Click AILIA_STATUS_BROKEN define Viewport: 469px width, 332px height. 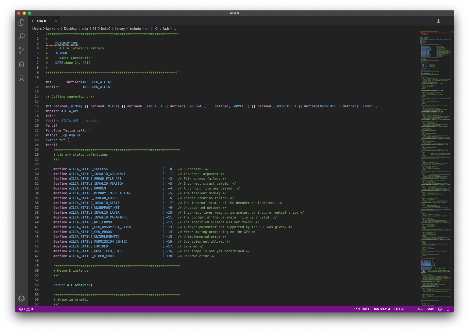[x=87, y=188]
